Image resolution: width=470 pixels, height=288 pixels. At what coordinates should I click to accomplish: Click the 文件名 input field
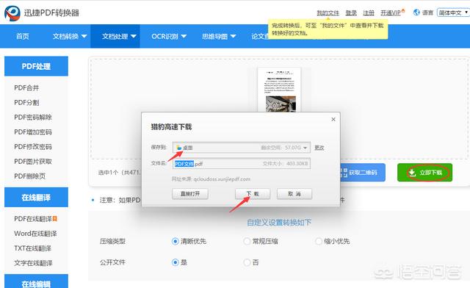pyautogui.click(x=242, y=164)
